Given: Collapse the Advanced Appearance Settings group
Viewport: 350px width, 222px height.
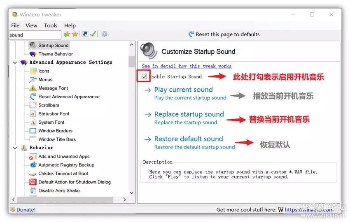Looking at the screenshot, I should 15,62.
